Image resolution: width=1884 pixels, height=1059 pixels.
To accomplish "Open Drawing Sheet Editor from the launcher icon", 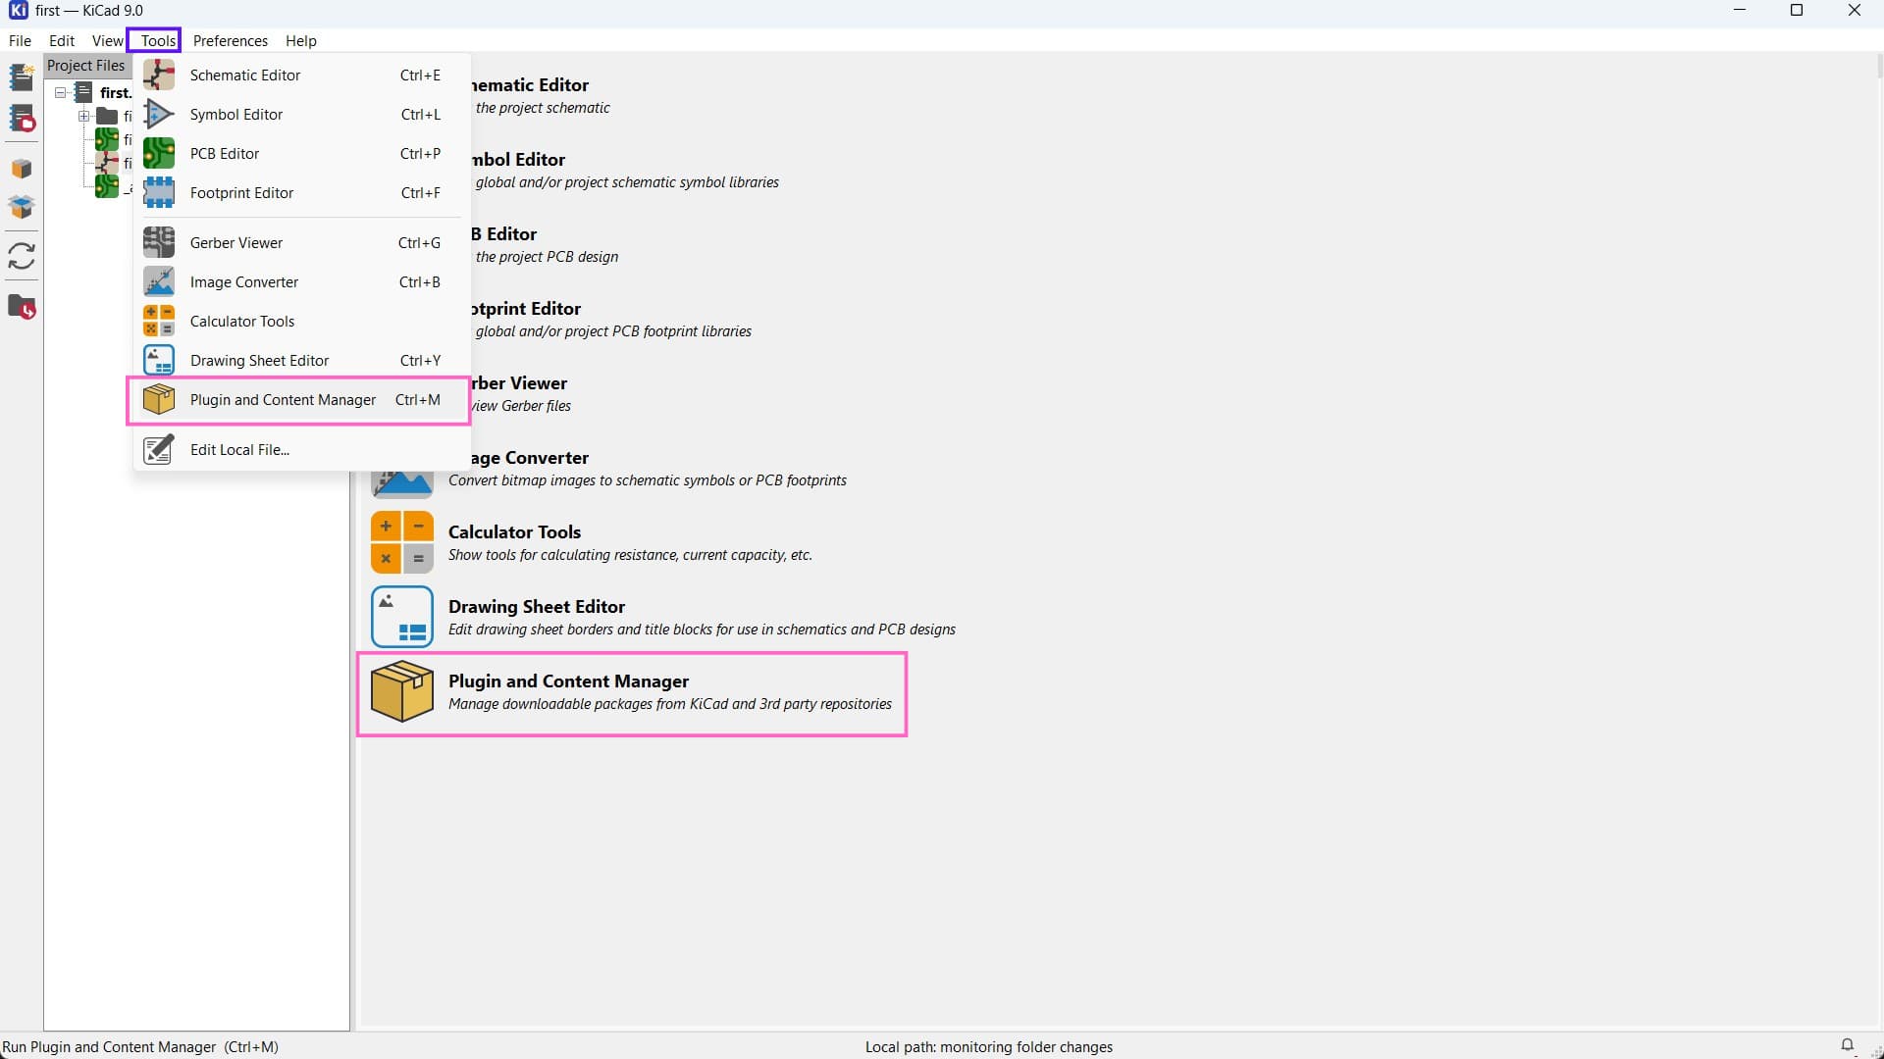I will tap(401, 617).
